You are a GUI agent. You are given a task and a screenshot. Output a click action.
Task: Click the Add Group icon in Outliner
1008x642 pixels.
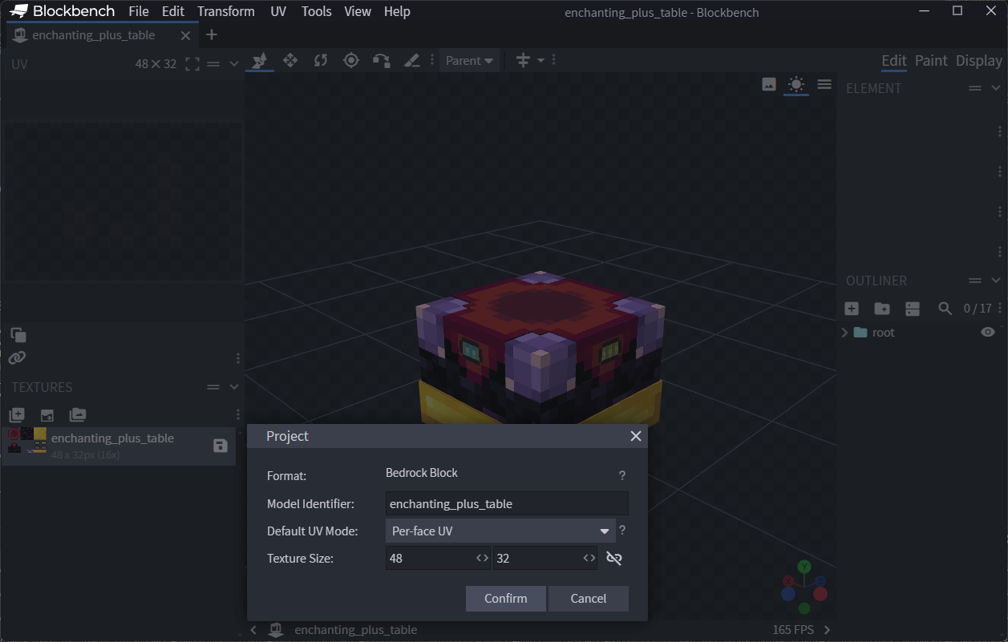point(881,309)
